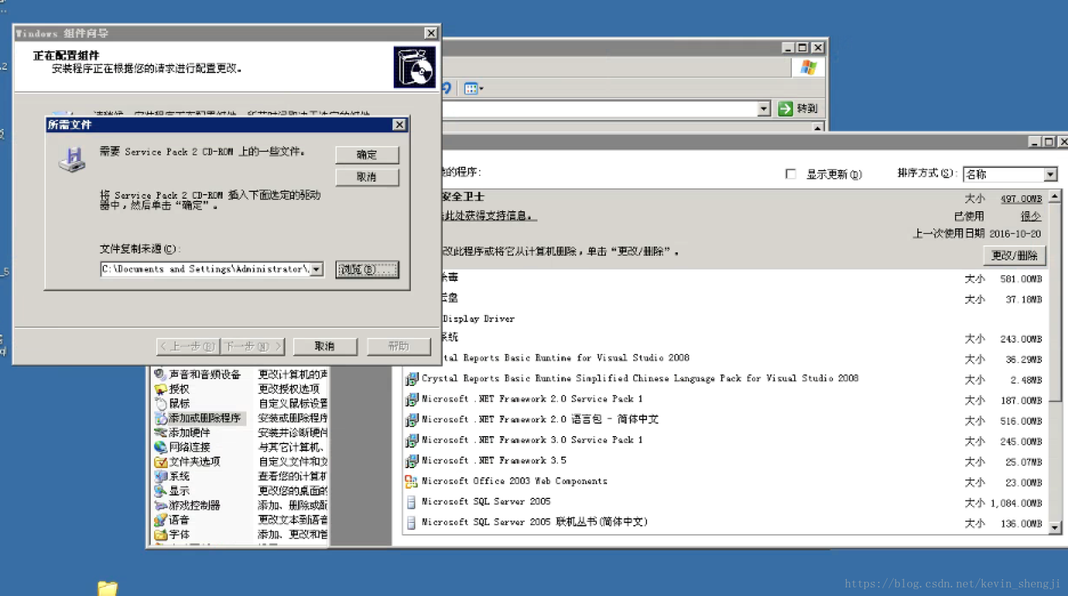
Task: Close the 所需文件 dialog
Action: pos(399,125)
